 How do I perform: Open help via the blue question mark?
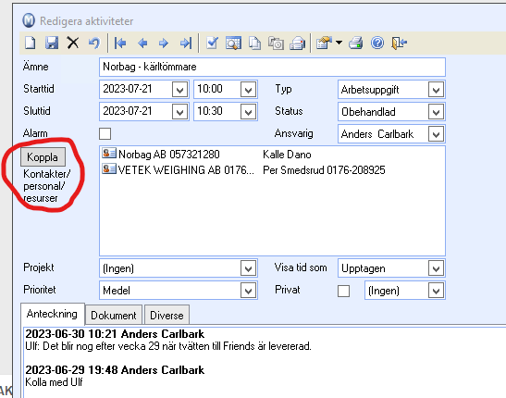(x=377, y=43)
